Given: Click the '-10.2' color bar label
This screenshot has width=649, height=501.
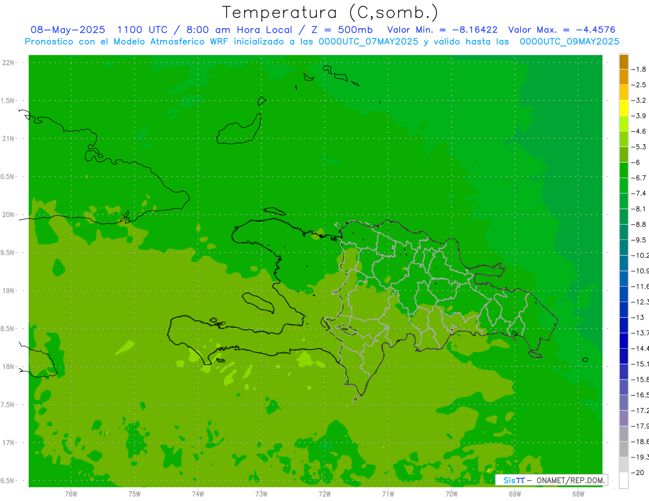Looking at the screenshot, I should [640, 255].
